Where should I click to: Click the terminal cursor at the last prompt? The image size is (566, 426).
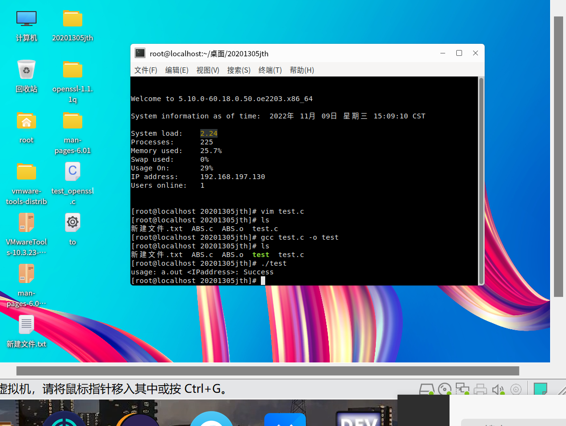[x=263, y=281]
